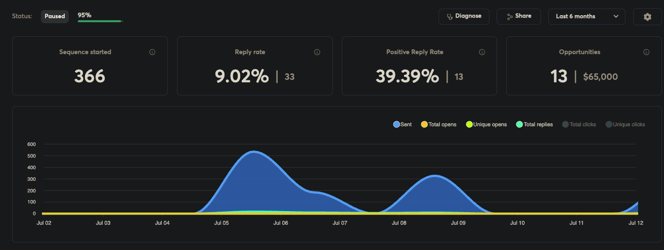Click the Status: label
The height and width of the screenshot is (250, 664).
[x=22, y=16]
